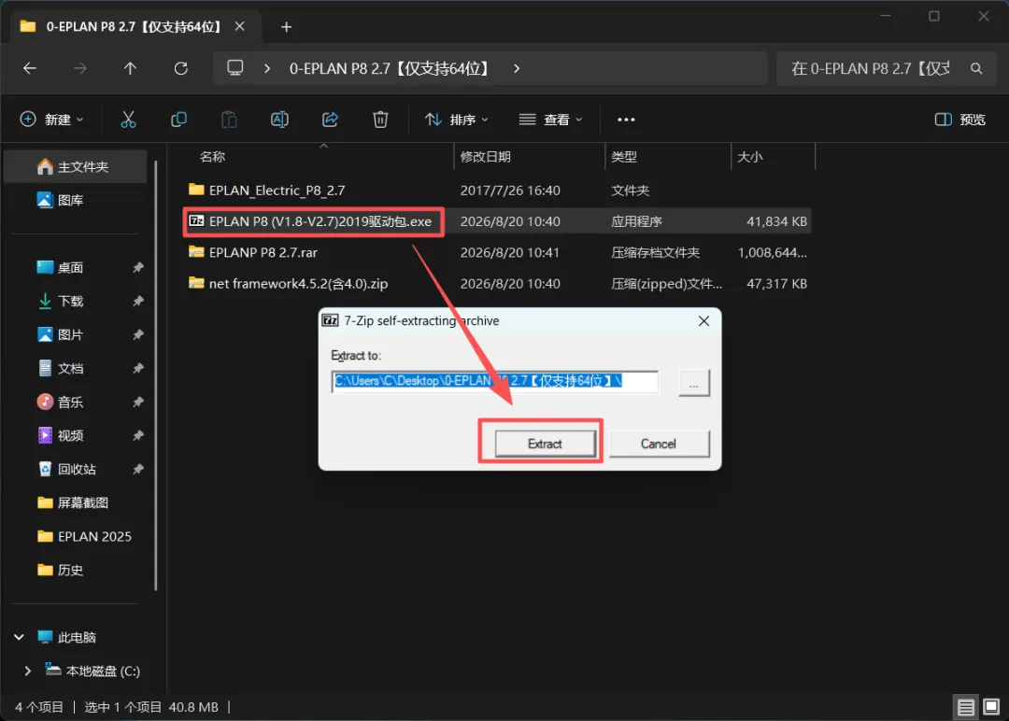Sort by Size (大小) column header

tap(749, 157)
